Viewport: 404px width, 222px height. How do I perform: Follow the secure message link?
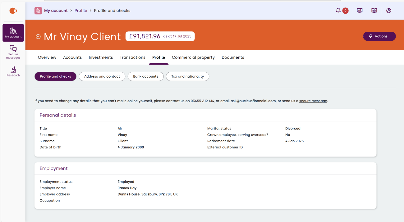tap(313, 101)
